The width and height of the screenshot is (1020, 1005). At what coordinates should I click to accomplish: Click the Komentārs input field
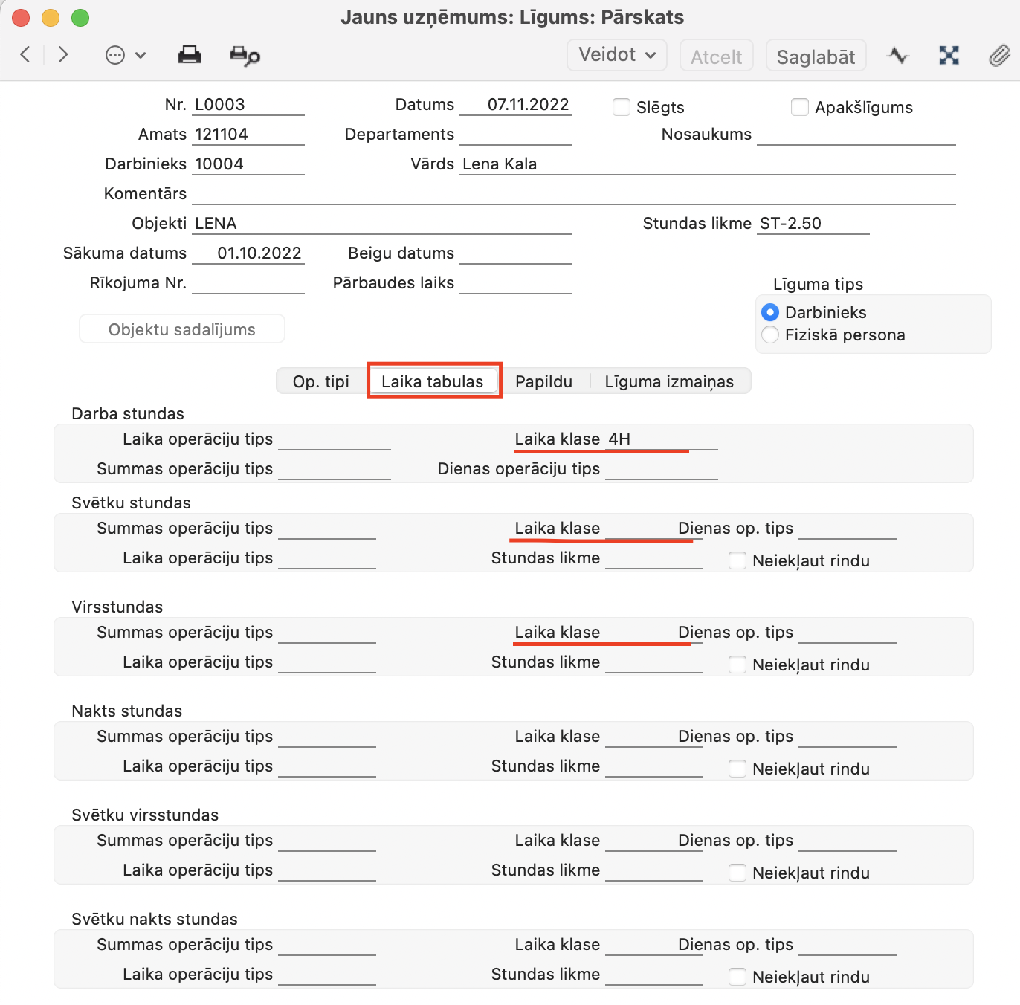572,194
